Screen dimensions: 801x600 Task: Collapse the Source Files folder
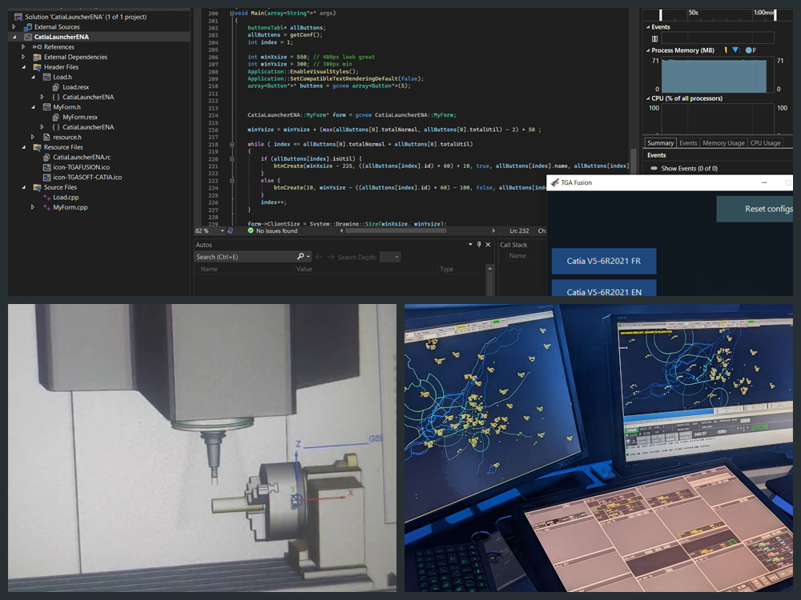[23, 187]
